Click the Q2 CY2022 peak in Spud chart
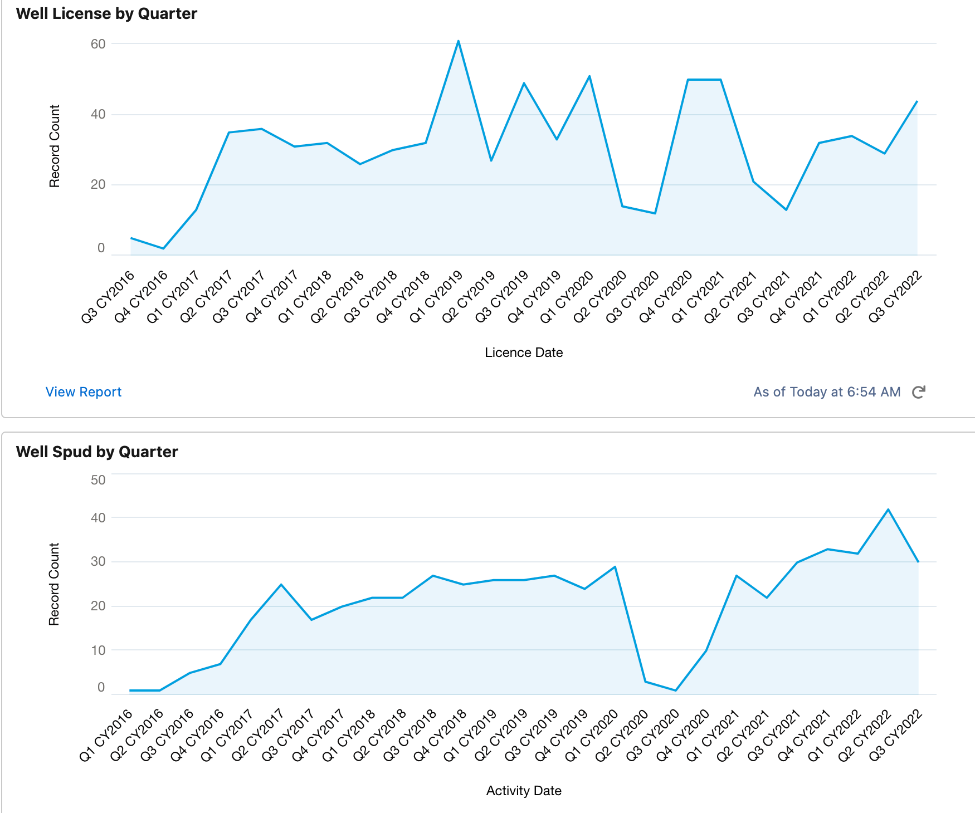 coord(888,510)
